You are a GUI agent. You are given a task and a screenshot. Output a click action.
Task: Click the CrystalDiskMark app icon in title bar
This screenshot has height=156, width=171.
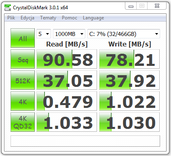8,8
